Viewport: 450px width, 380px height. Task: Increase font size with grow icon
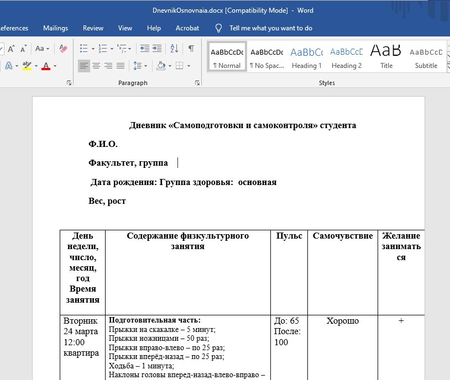11,48
